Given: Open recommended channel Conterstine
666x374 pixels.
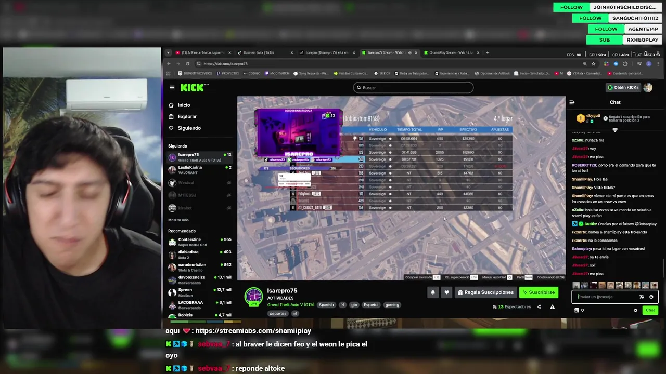Looking at the screenshot, I should click(x=200, y=242).
